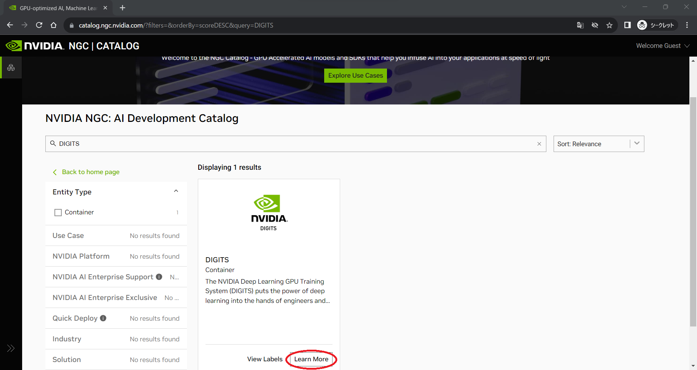The width and height of the screenshot is (697, 370).
Task: Click the browser forward arrow
Action: point(25,25)
